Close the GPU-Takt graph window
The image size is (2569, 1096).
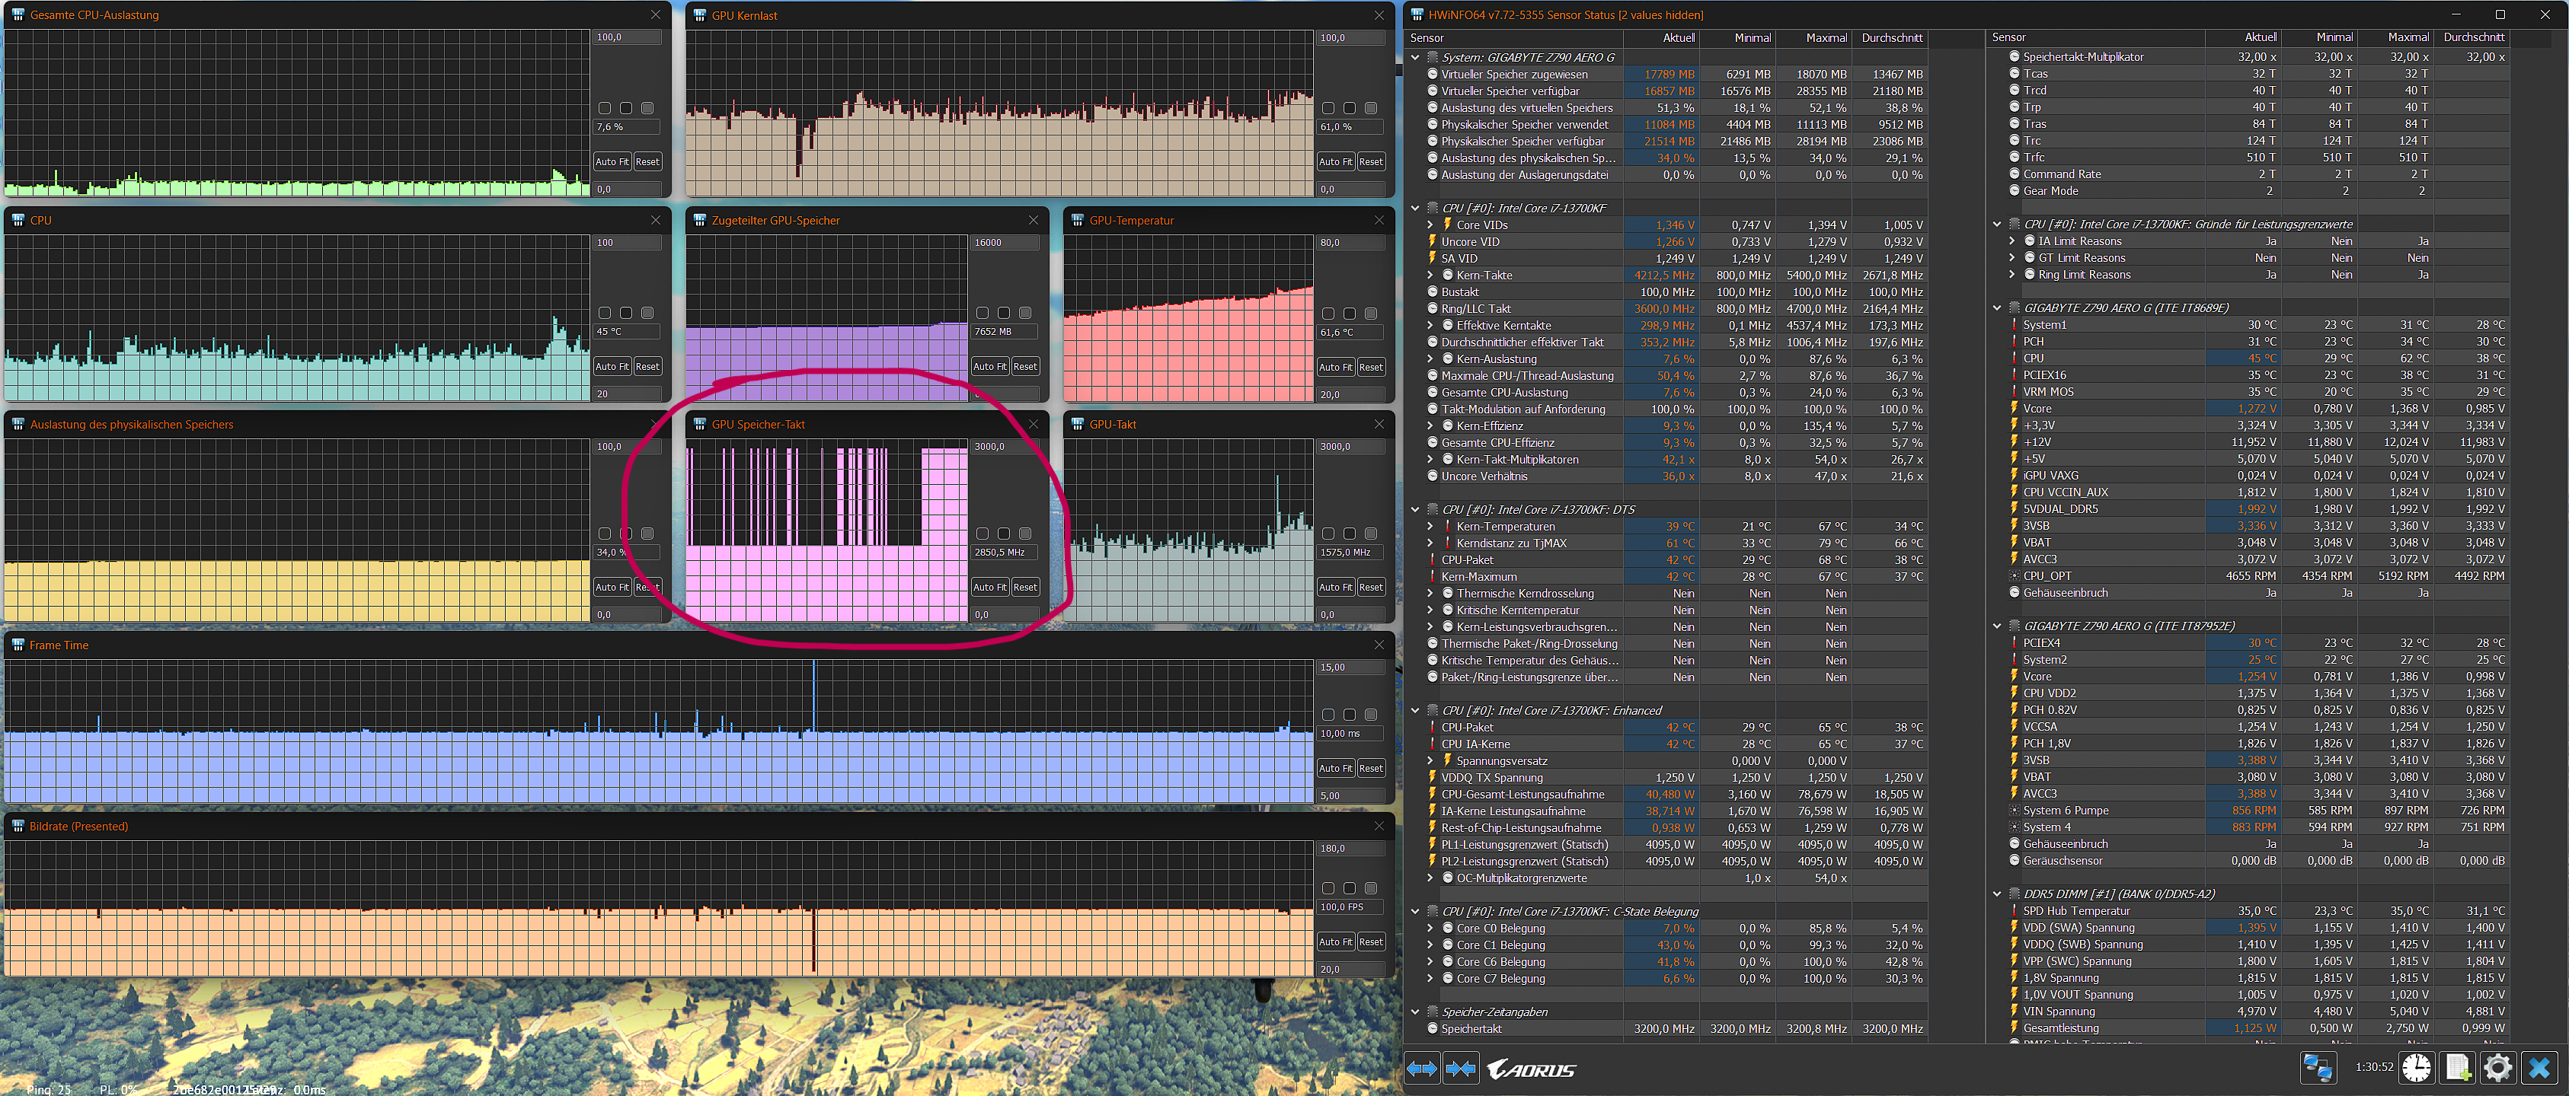(x=1379, y=425)
